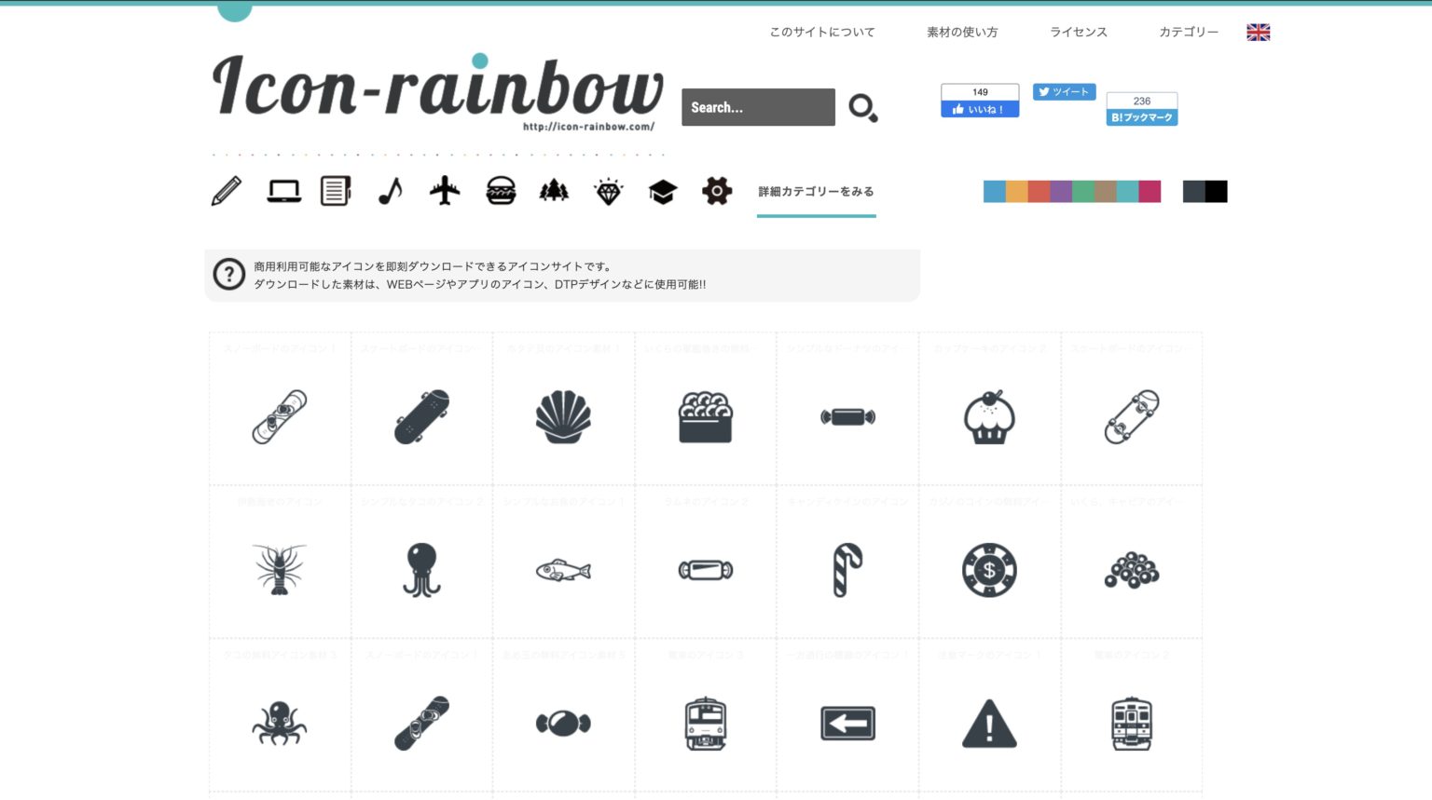Open the laptop category icon

[282, 190]
